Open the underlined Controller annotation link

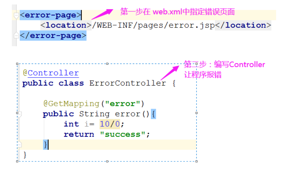click(53, 73)
